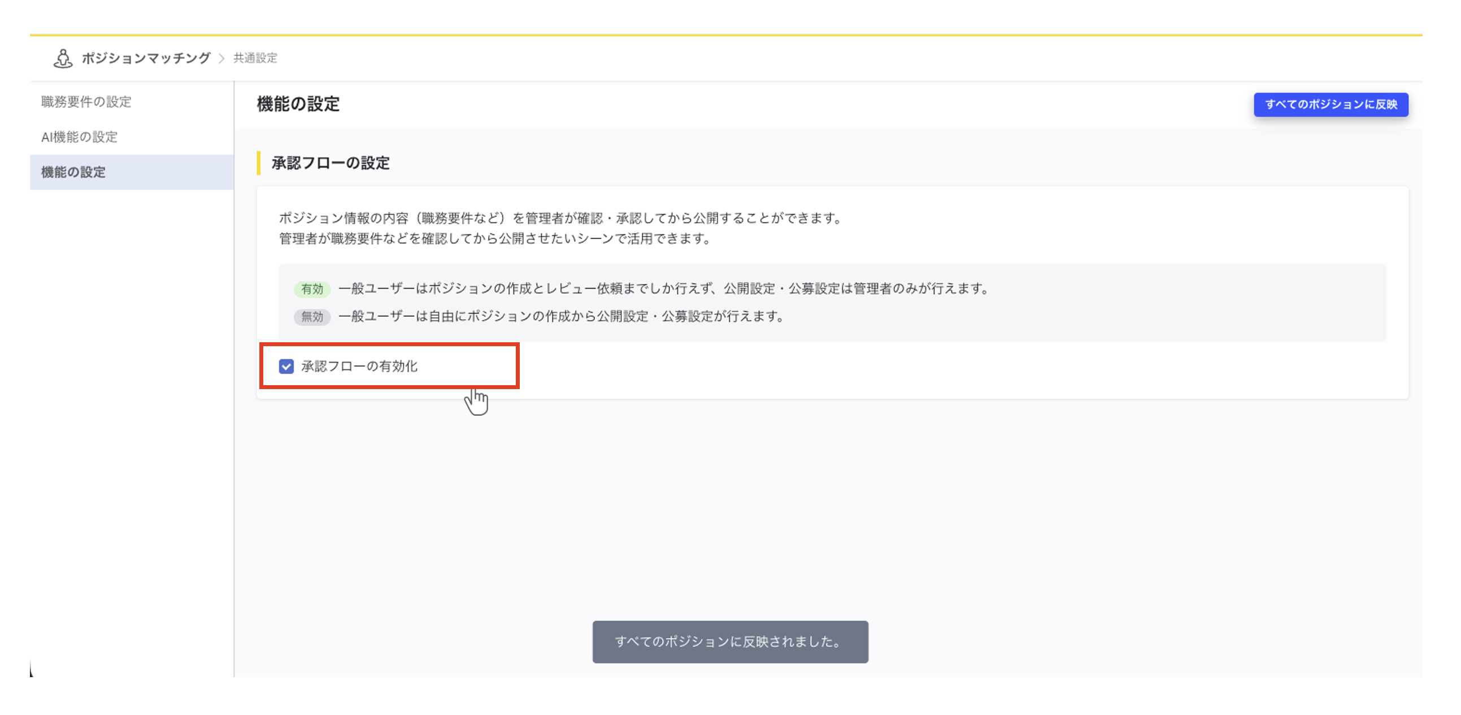Click the 共通設定 breadcrumb text

click(x=255, y=58)
